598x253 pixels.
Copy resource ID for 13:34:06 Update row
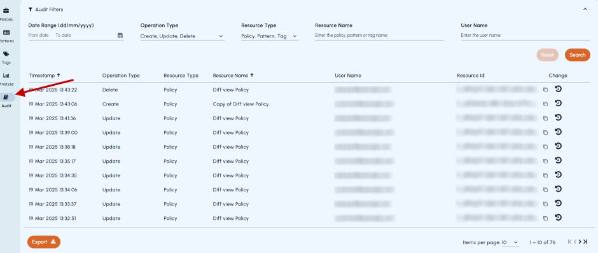click(x=545, y=189)
